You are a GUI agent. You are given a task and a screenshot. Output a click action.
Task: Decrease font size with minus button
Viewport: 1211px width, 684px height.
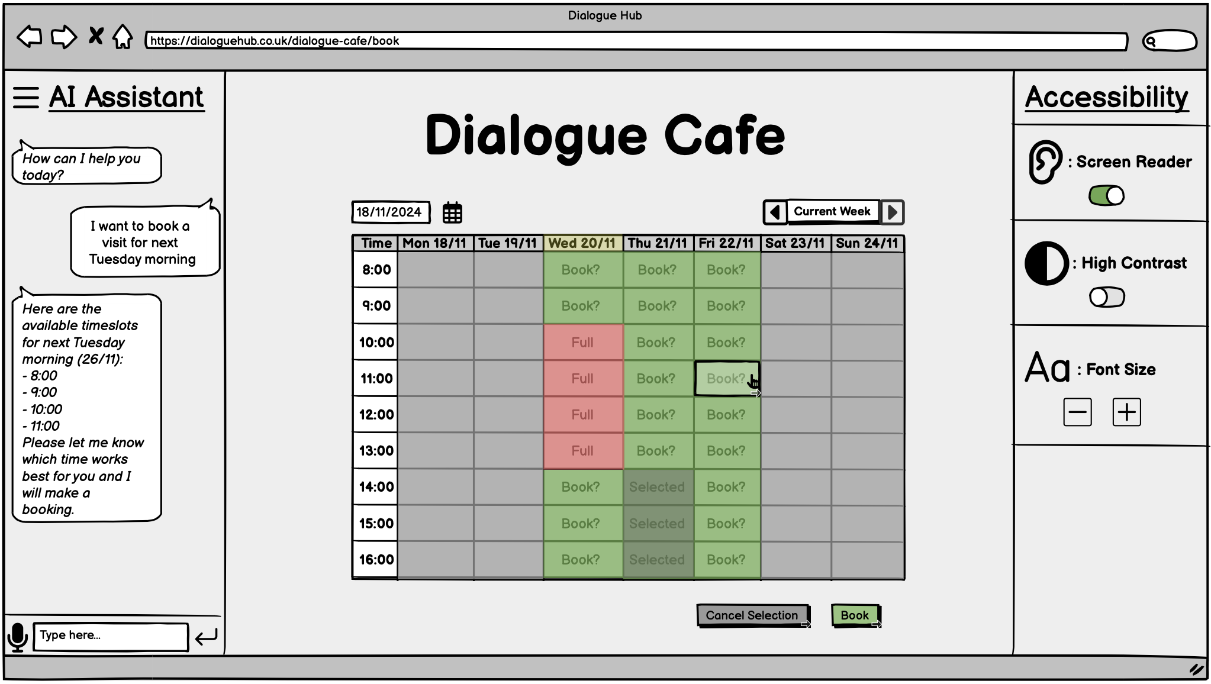pos(1077,412)
